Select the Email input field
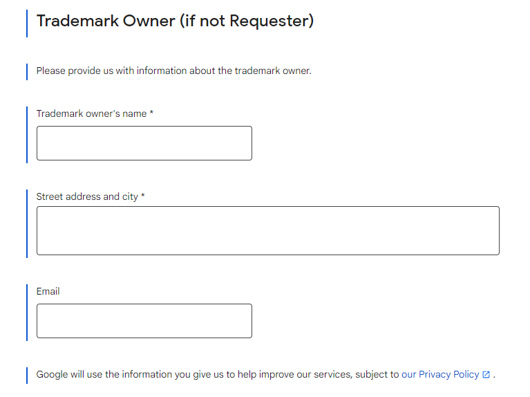 point(144,321)
